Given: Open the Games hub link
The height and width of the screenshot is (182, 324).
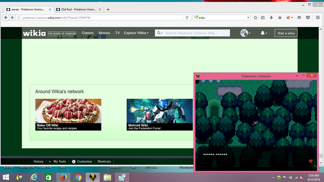Looking at the screenshot, I should pyautogui.click(x=88, y=33).
